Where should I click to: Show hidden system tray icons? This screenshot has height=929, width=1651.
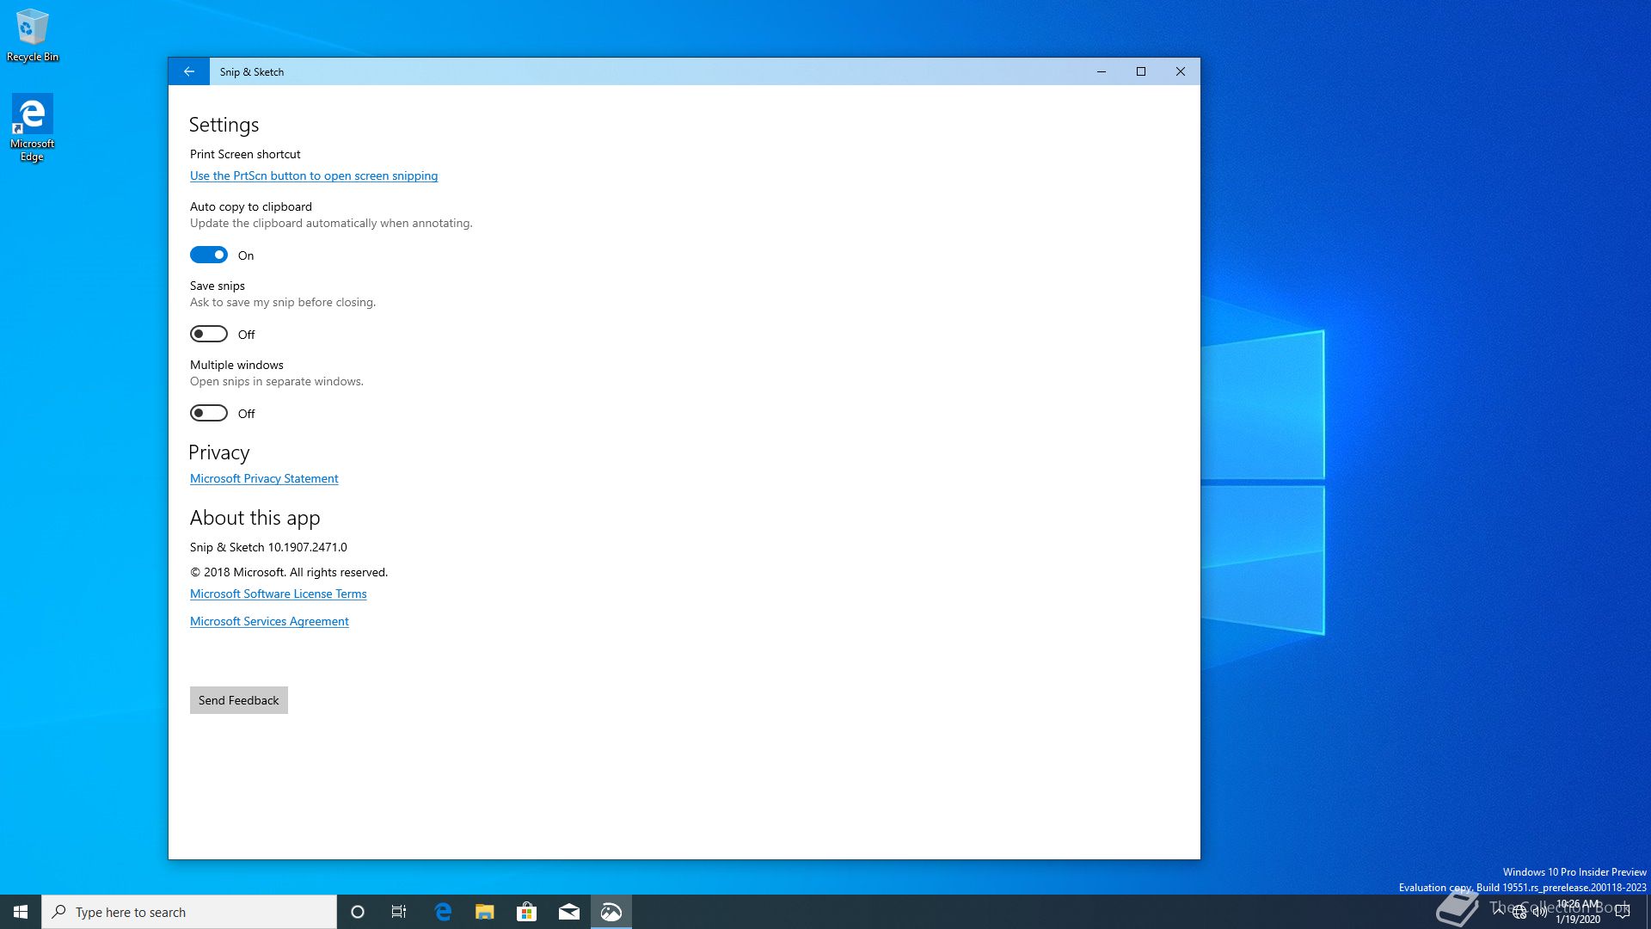click(1499, 911)
